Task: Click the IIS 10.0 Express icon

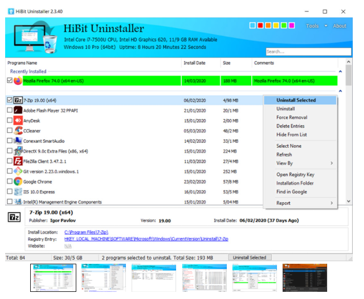Action: click(18, 192)
